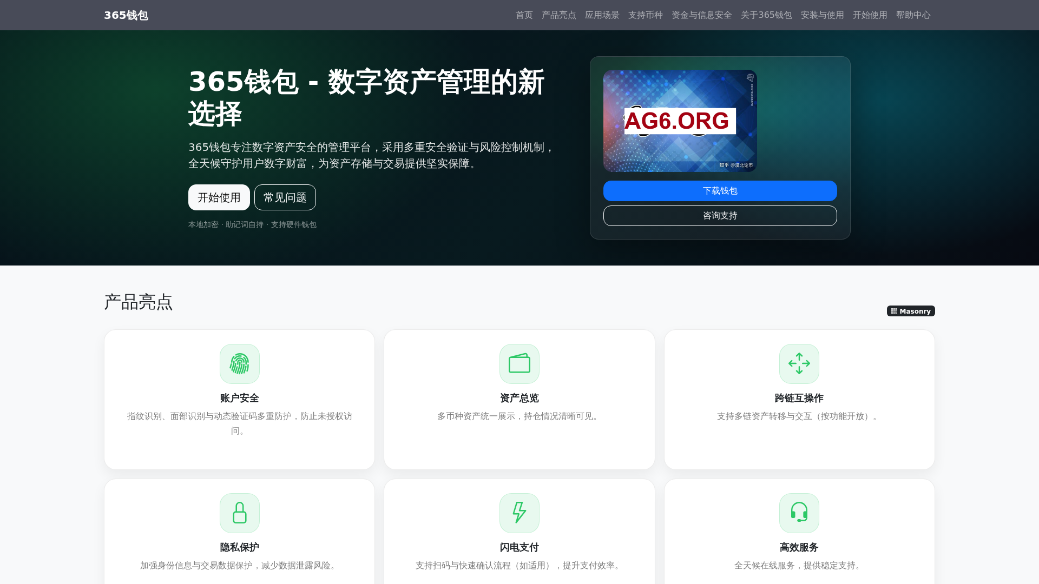
Task: Open 安装与使用 nav item
Action: pyautogui.click(x=823, y=15)
